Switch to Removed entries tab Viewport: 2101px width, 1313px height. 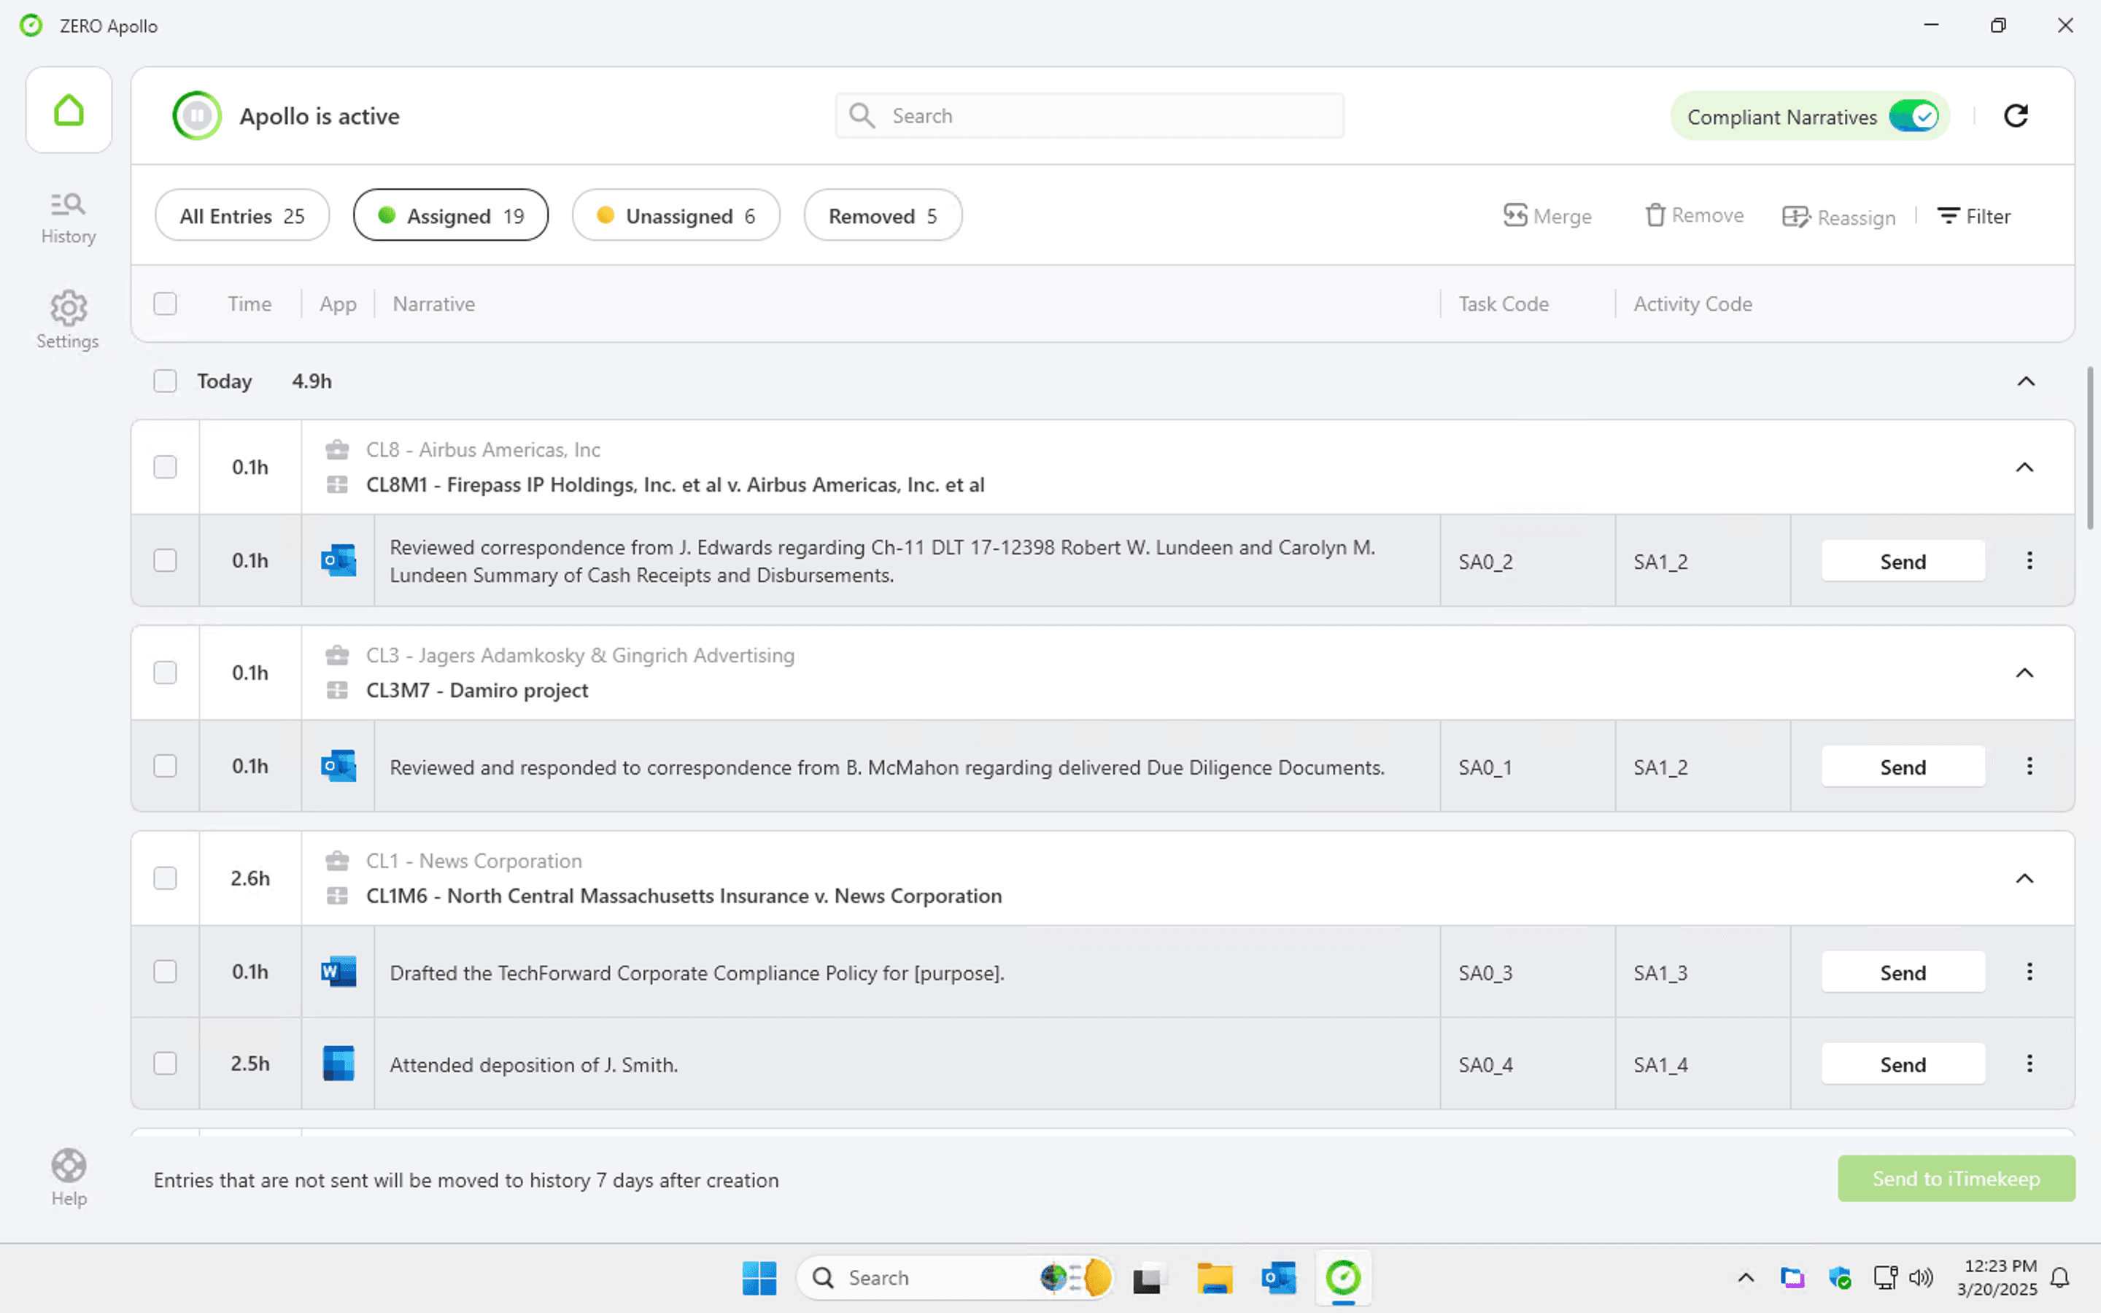click(883, 215)
